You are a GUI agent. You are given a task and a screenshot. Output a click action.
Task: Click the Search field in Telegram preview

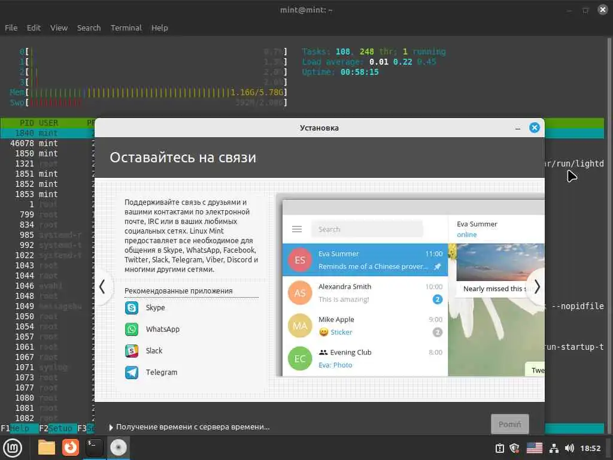coord(367,229)
